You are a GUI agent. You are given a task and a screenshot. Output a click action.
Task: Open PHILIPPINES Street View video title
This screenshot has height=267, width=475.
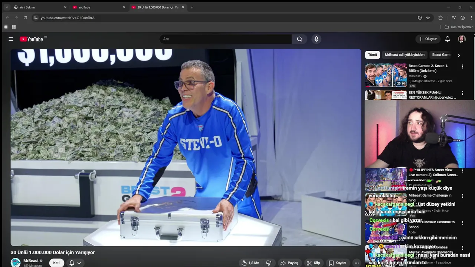pyautogui.click(x=433, y=172)
